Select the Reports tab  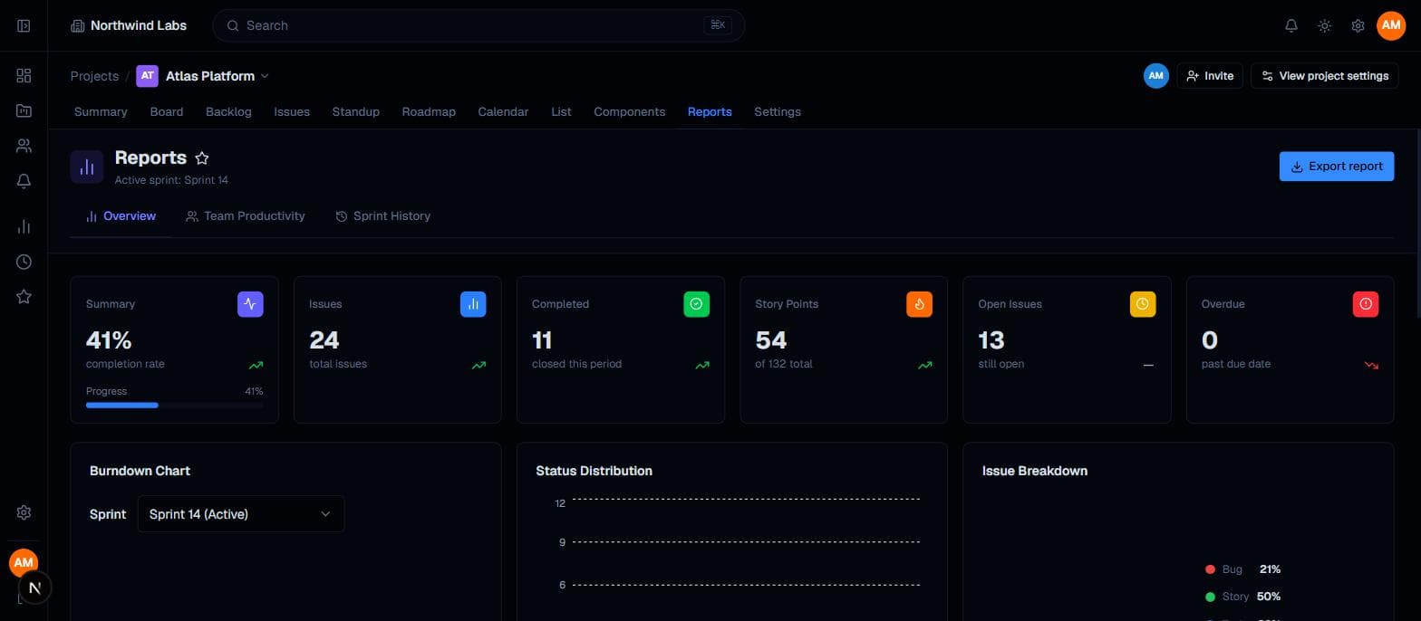(x=710, y=111)
